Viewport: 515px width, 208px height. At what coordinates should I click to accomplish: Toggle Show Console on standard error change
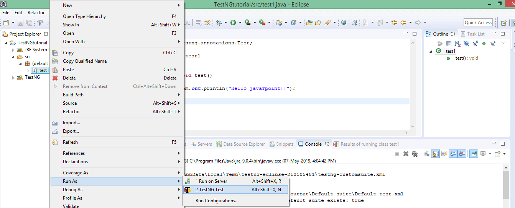[462, 154]
